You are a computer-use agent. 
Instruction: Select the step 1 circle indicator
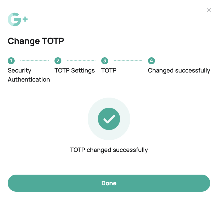pos(11,61)
